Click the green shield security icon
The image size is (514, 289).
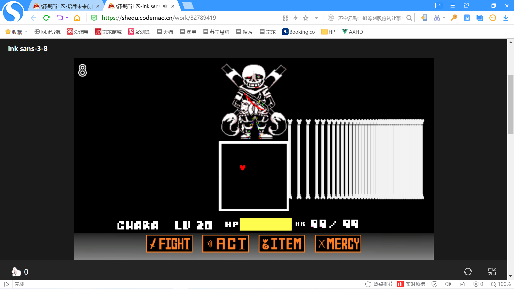[94, 18]
